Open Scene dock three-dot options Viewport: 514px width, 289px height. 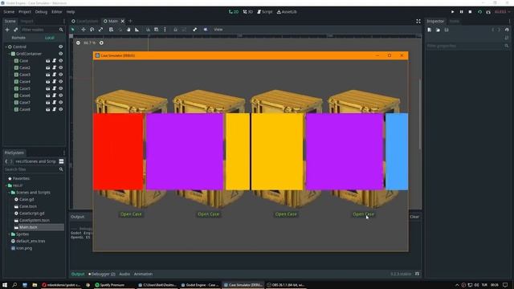pos(64,22)
